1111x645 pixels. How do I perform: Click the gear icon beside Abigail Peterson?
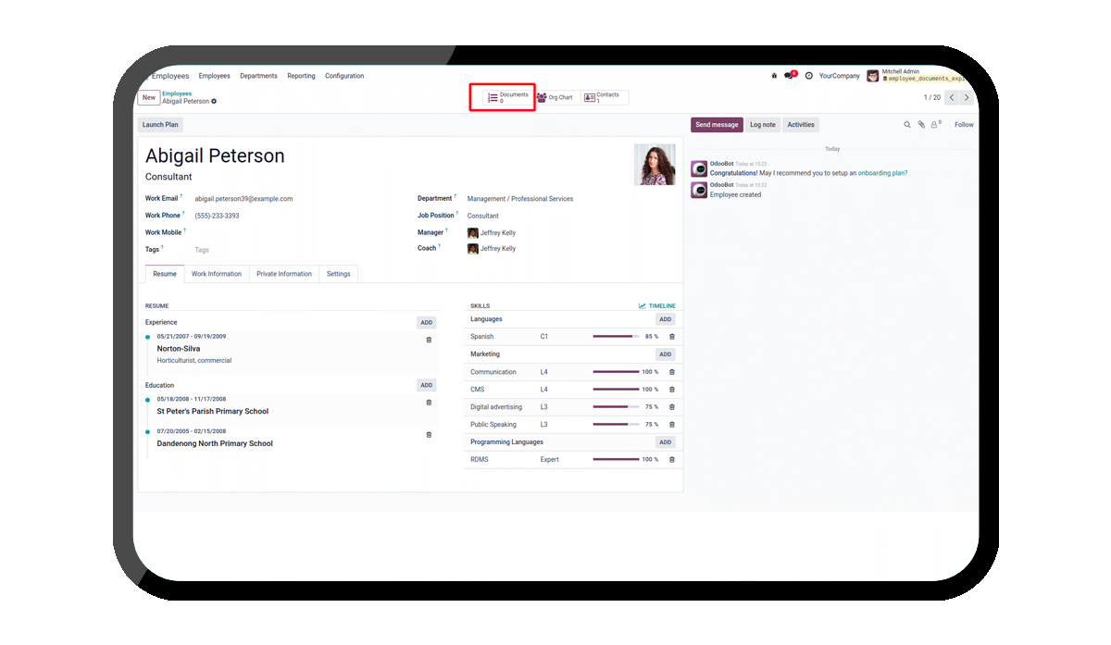point(214,101)
